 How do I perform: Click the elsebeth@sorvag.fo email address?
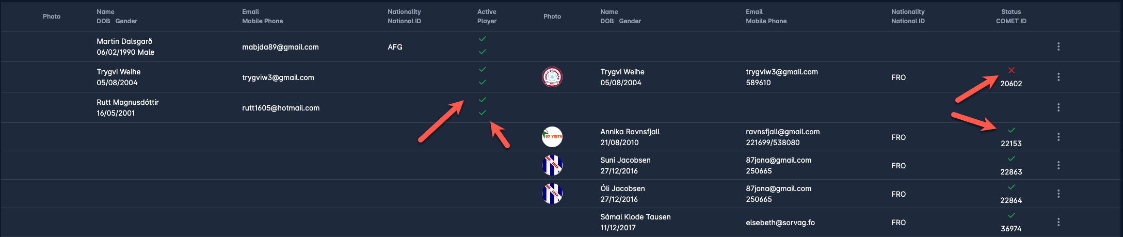780,223
